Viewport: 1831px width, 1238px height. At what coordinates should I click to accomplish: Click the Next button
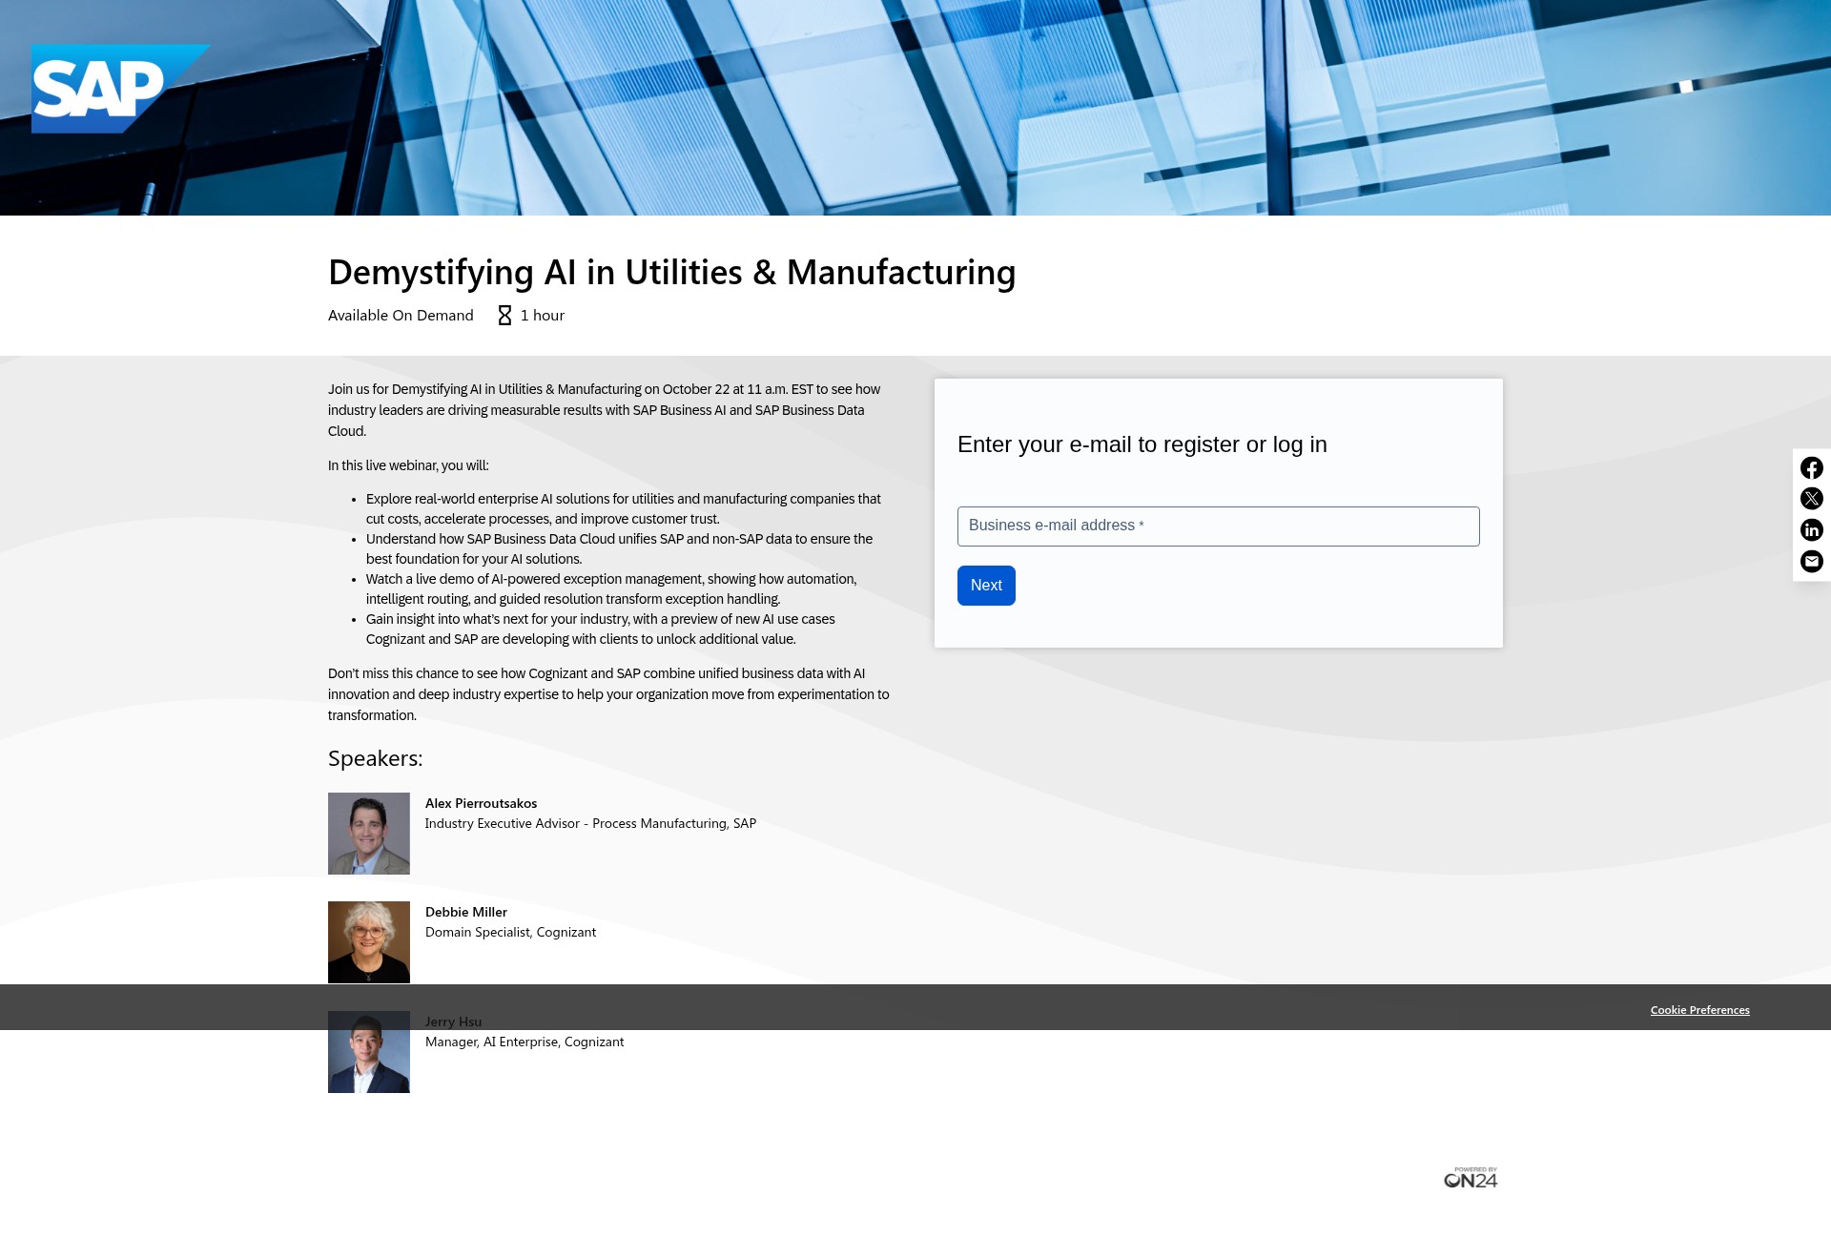[986, 586]
